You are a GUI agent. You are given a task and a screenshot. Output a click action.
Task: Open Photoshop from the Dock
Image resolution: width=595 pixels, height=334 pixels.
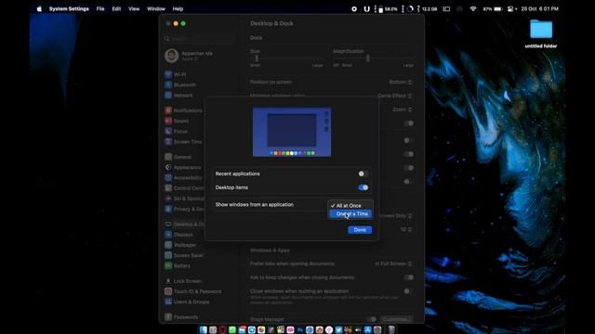click(299, 330)
